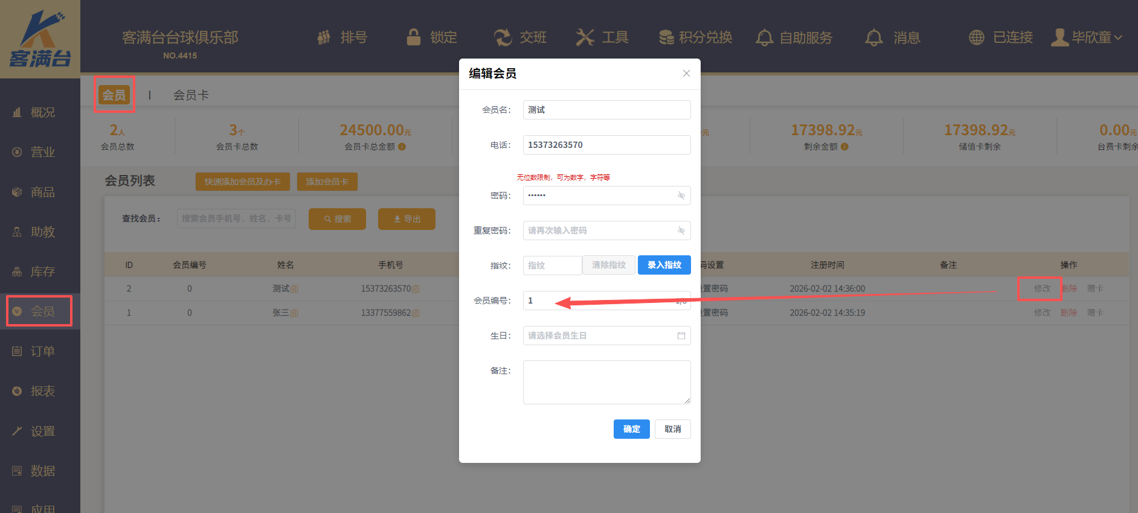Viewport: 1138px width, 513px height.
Task: Click the connected (已连接) globe icon
Action: 977,37
